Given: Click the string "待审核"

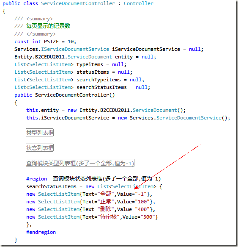Looking at the screenshot, I should click(x=109, y=217).
